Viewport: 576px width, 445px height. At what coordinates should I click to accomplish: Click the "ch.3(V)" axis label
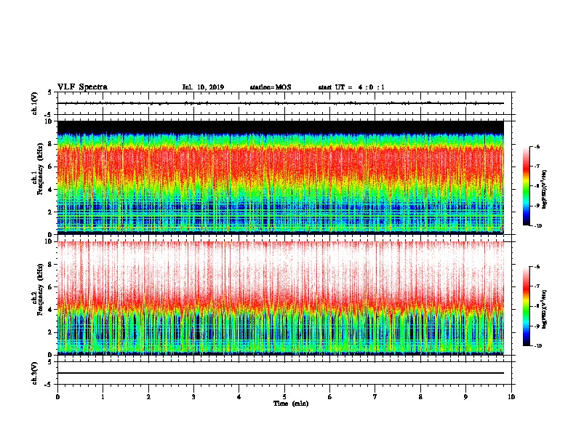35,373
